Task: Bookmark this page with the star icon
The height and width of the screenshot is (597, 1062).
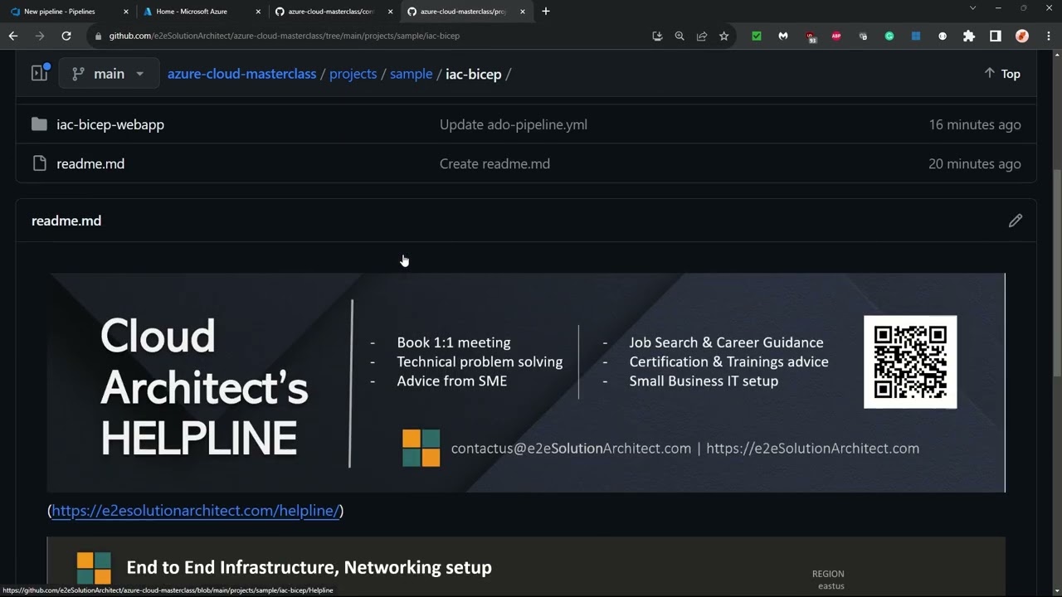Action: [723, 36]
